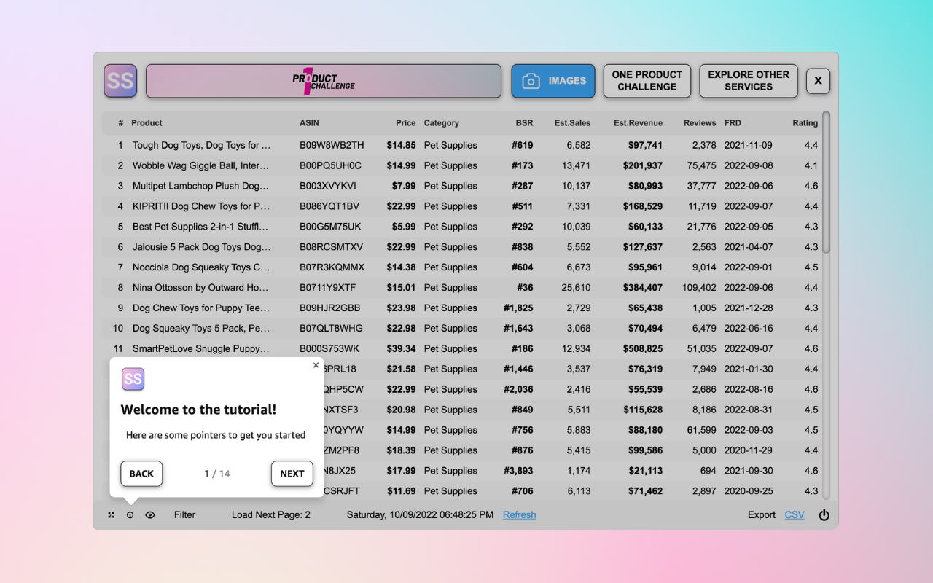Viewport: 933px width, 583px height.
Task: Click the 2020-11-29 FRD date
Action: pyautogui.click(x=749, y=451)
